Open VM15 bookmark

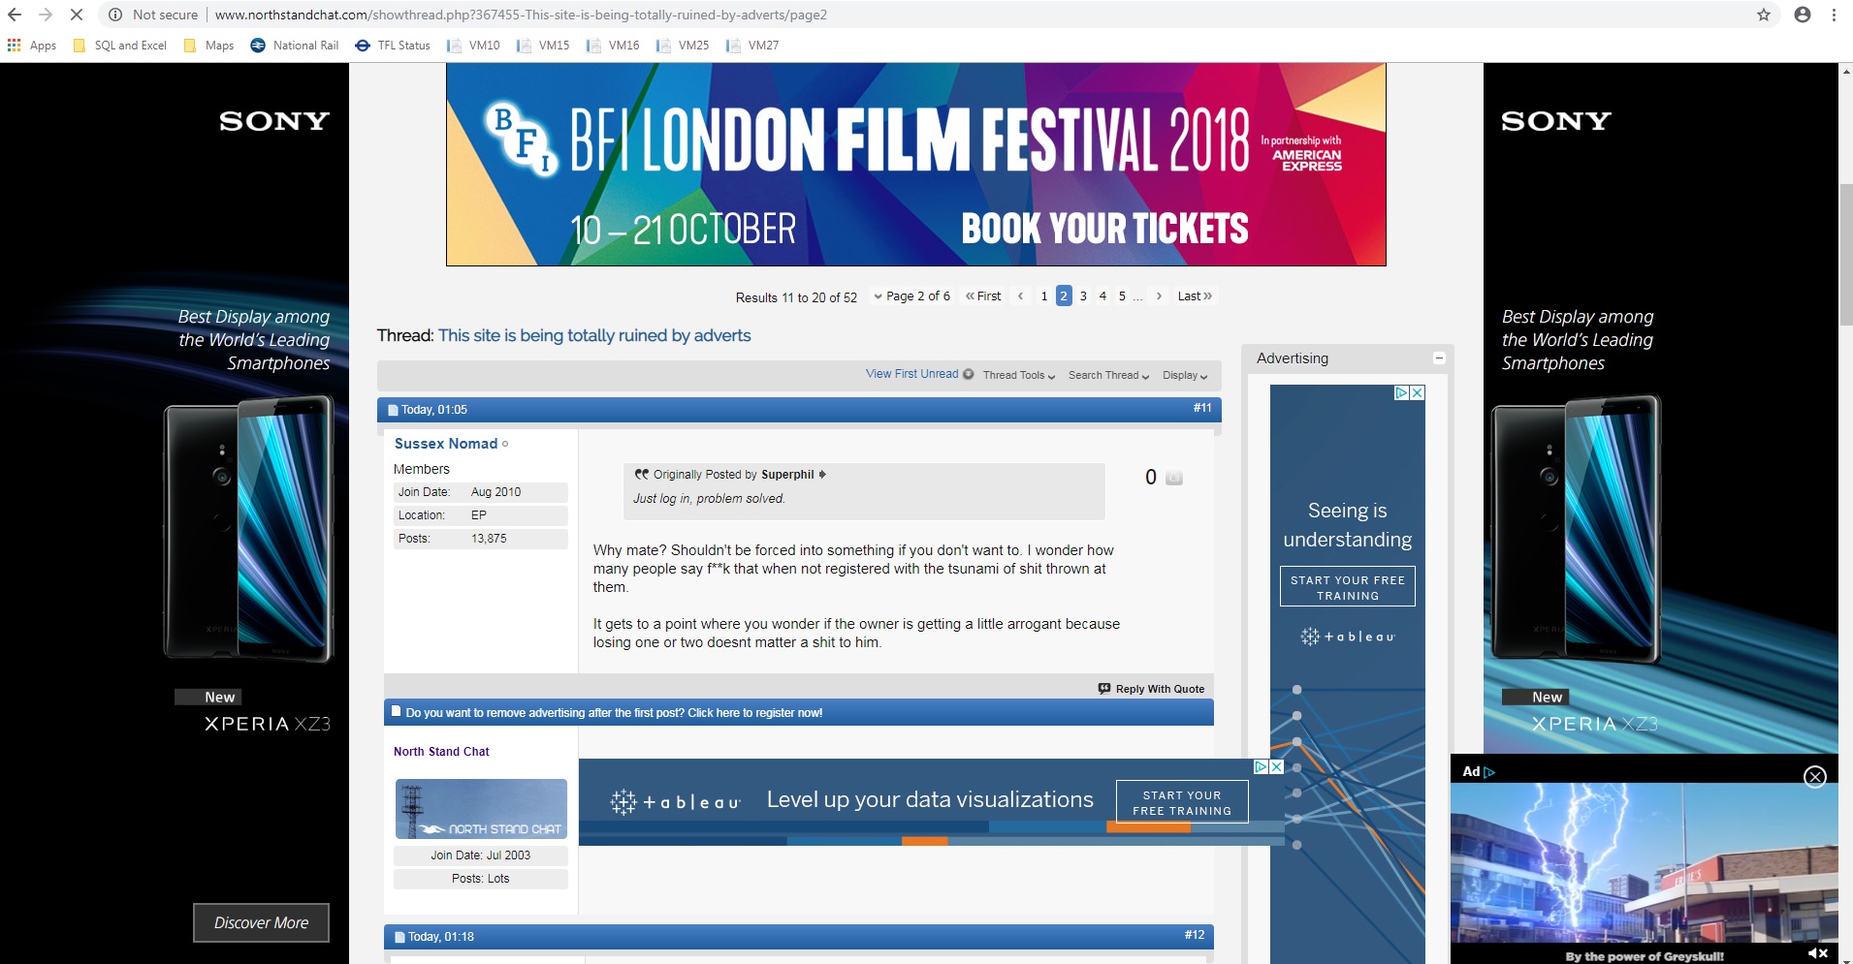pyautogui.click(x=543, y=46)
